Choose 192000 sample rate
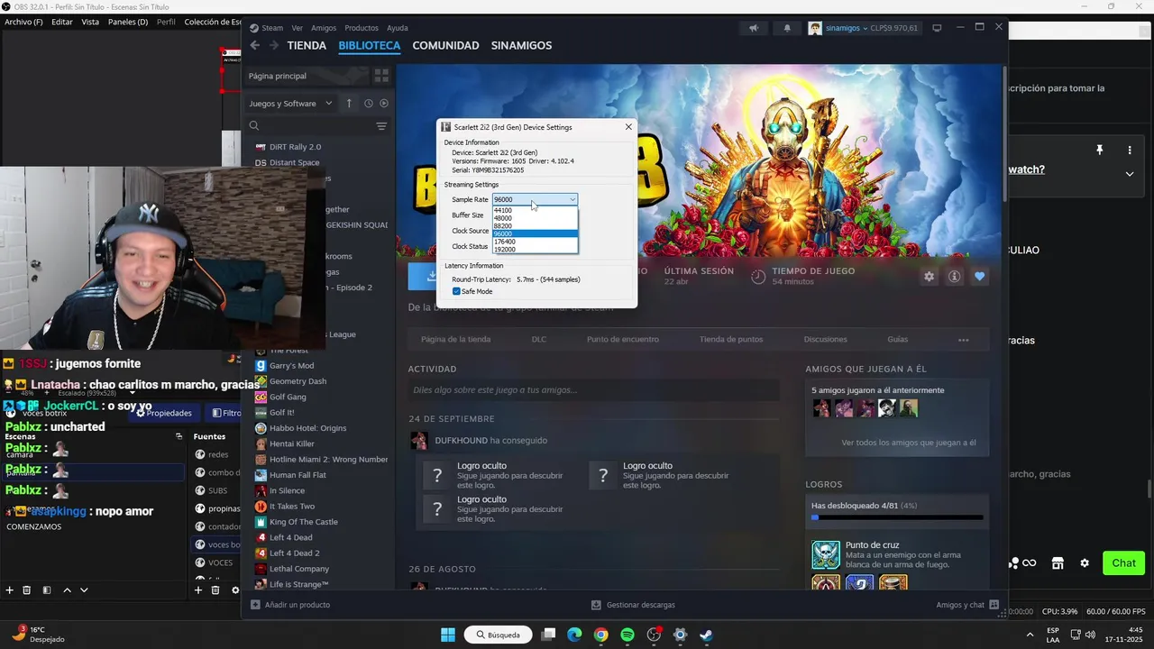 click(x=535, y=250)
